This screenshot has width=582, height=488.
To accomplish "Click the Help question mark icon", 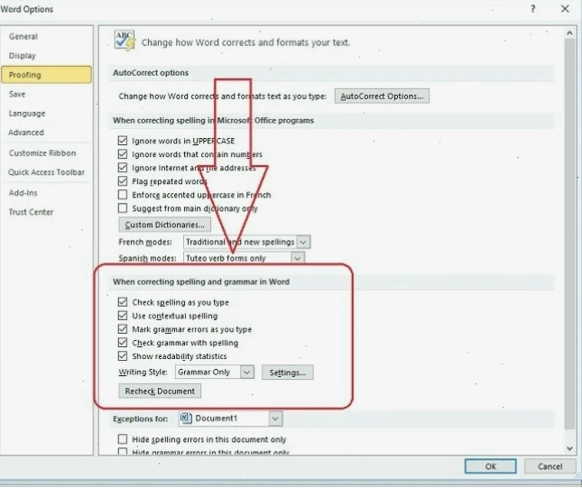I will coord(532,8).
